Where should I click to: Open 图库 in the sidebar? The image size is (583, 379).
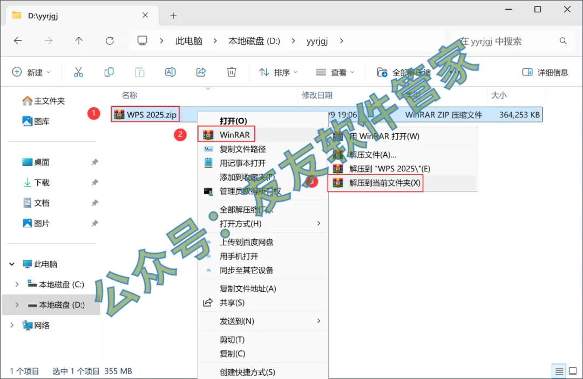tap(36, 121)
